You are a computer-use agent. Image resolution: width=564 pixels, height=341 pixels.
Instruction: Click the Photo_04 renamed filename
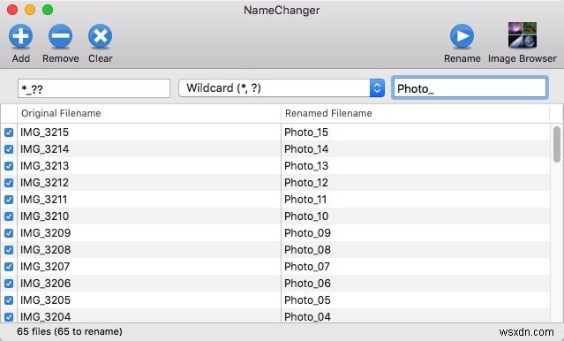coord(307,317)
